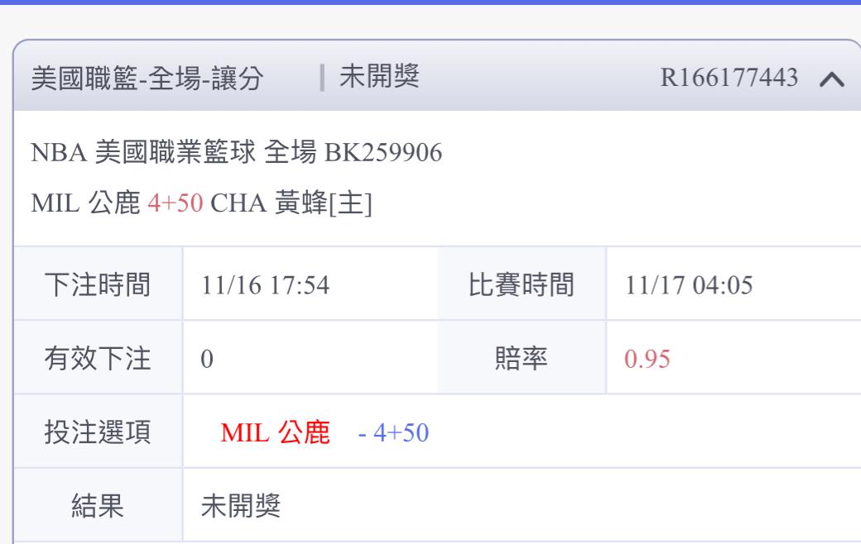
Task: Click the 未開獎 status in the header
Action: point(379,76)
